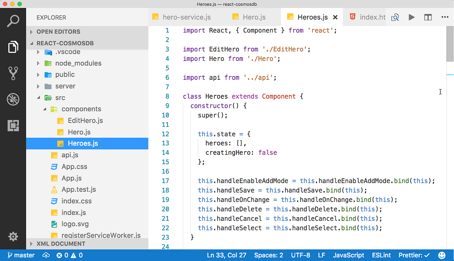Click the search in editor icon

coord(395,17)
